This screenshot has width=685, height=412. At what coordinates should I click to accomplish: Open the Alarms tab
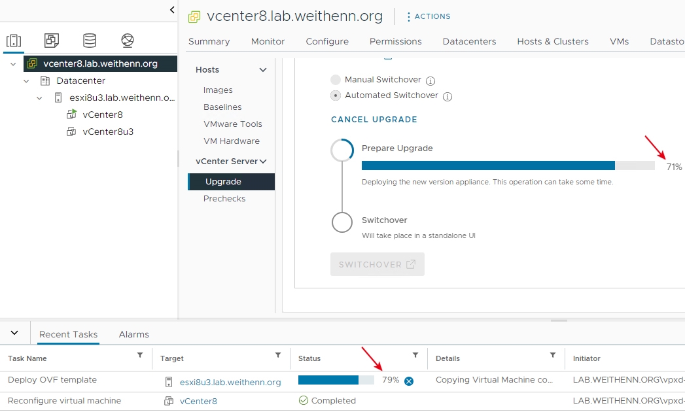pyautogui.click(x=133, y=335)
